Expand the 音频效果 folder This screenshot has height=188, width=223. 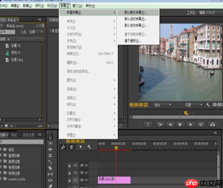click(1, 155)
